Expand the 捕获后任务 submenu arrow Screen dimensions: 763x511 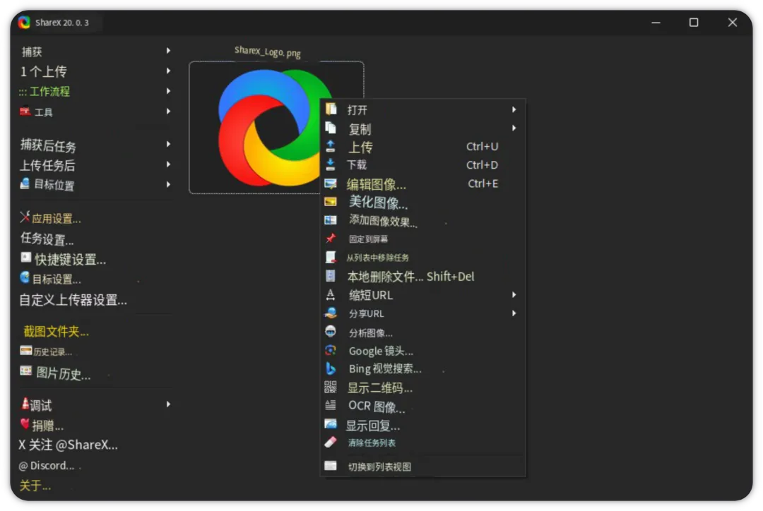pyautogui.click(x=168, y=144)
